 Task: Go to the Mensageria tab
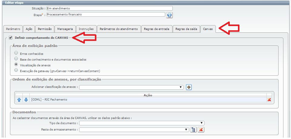pyautogui.click(x=65, y=29)
